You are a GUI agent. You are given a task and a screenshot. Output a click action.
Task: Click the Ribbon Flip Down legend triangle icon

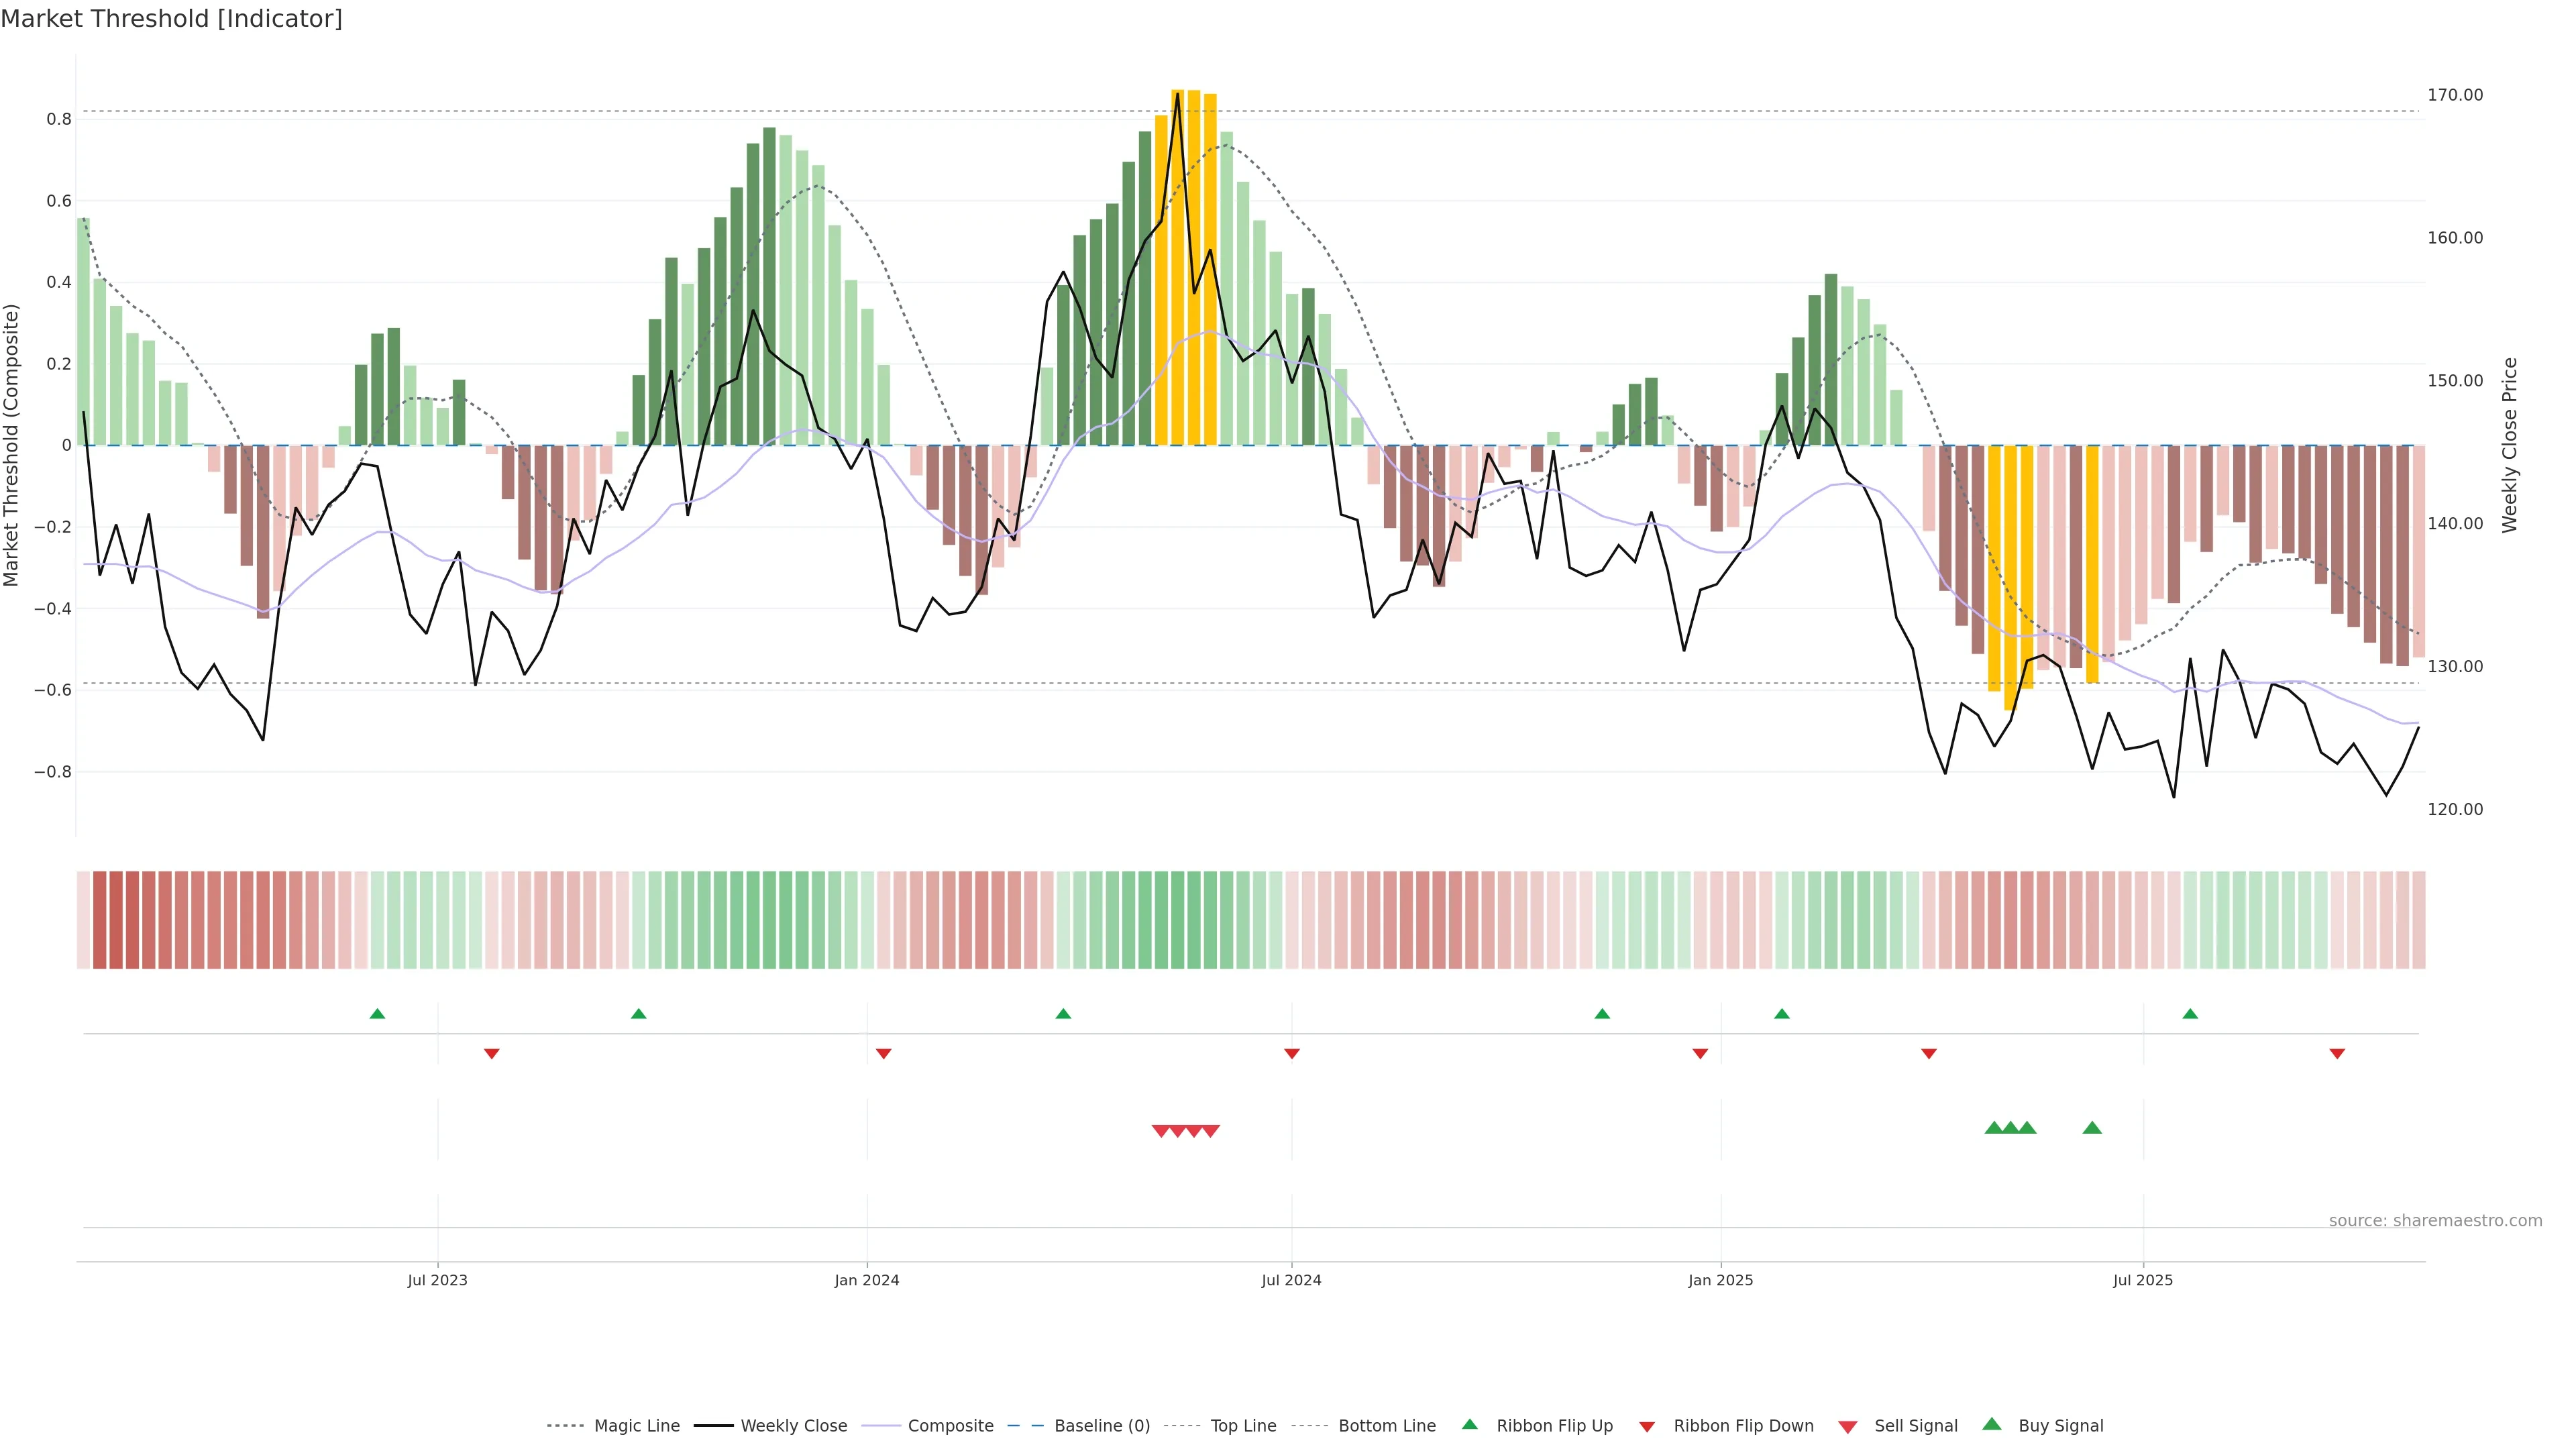1647,1427
